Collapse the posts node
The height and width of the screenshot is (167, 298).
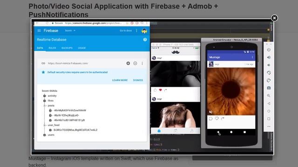(x=45, y=106)
